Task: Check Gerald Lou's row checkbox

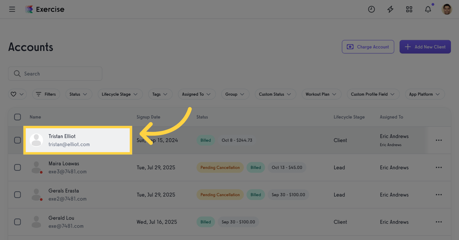Action: point(17,222)
